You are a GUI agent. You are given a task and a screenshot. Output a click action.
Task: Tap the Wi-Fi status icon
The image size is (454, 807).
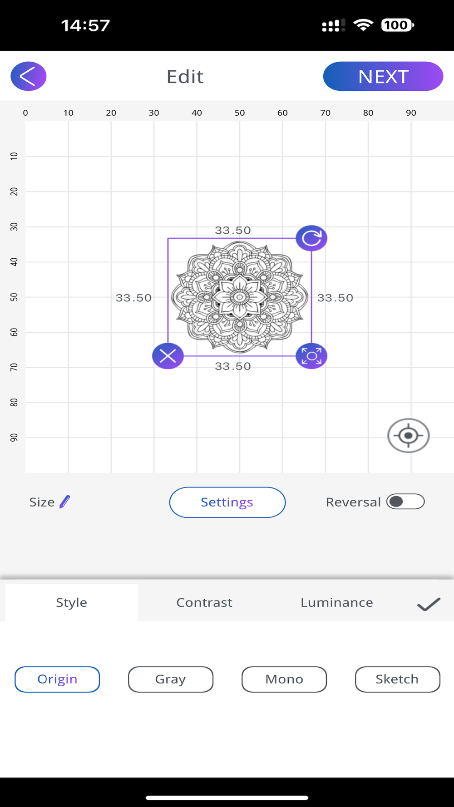[x=363, y=25]
